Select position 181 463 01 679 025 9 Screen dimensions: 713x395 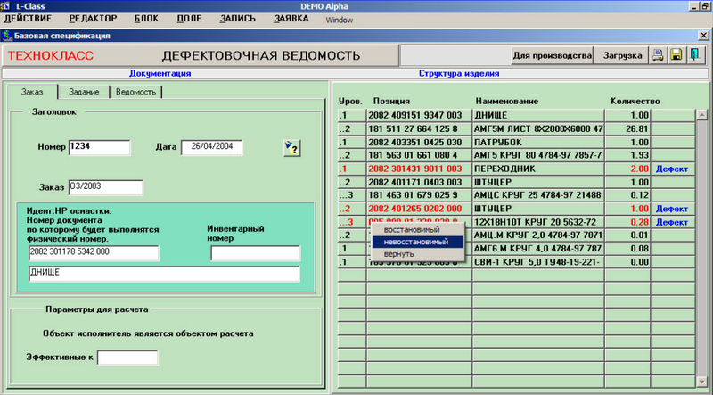click(419, 195)
